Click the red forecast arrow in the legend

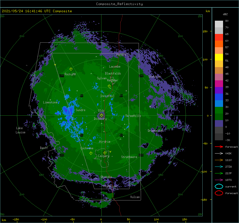click(219, 147)
